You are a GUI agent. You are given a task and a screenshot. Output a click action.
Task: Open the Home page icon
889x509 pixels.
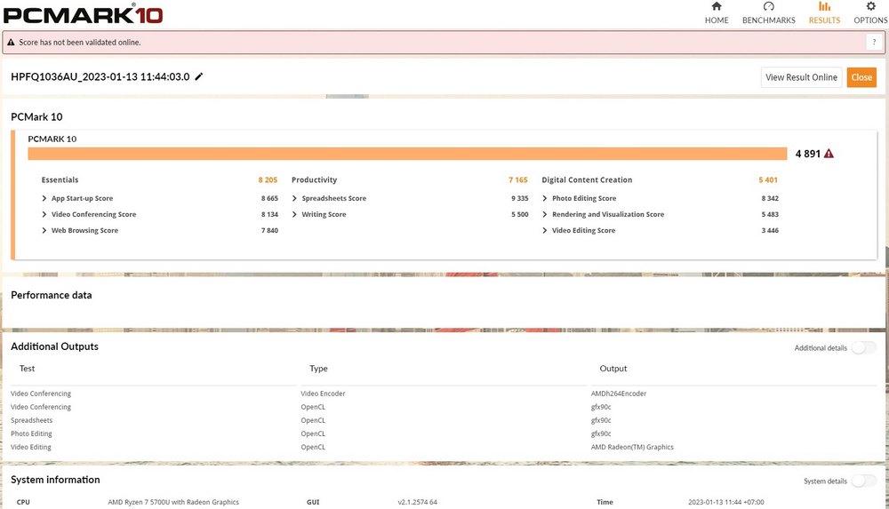[716, 6]
